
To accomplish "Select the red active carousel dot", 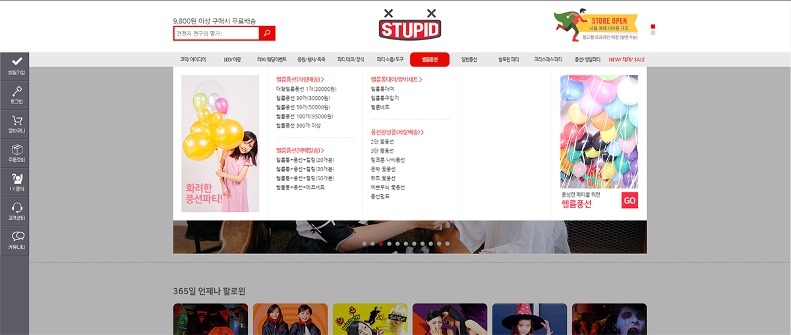I will point(381,244).
